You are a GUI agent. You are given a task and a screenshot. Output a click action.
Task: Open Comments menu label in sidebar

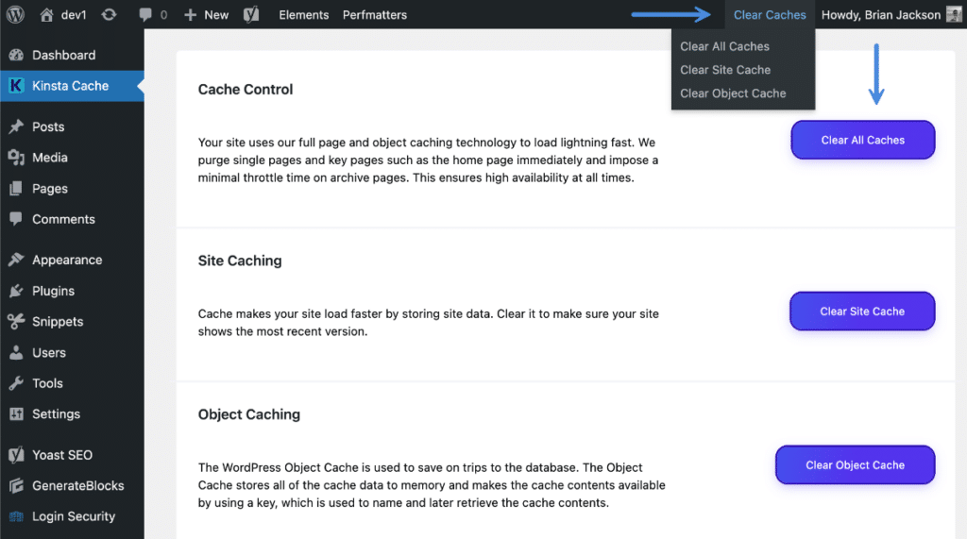tap(63, 219)
